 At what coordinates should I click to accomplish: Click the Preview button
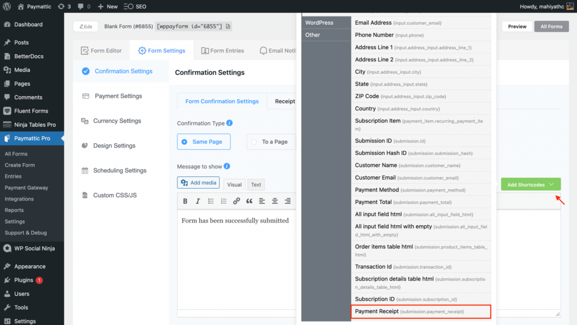(x=517, y=26)
